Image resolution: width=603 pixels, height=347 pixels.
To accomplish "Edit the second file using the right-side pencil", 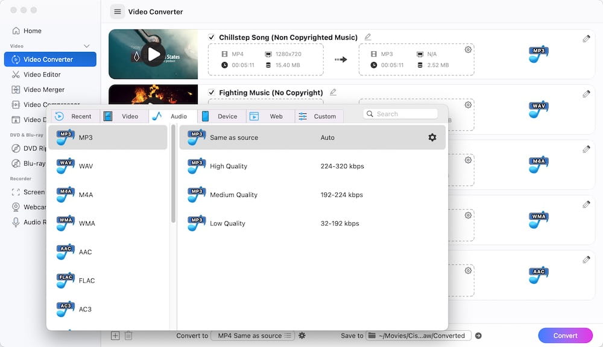I will [586, 94].
